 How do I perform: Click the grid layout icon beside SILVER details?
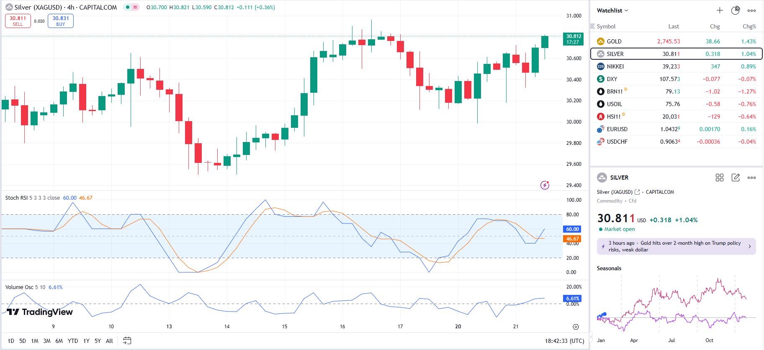(720, 178)
